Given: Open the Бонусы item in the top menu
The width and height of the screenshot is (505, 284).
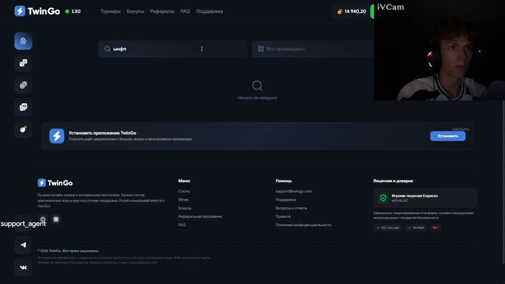Looking at the screenshot, I should [x=135, y=11].
